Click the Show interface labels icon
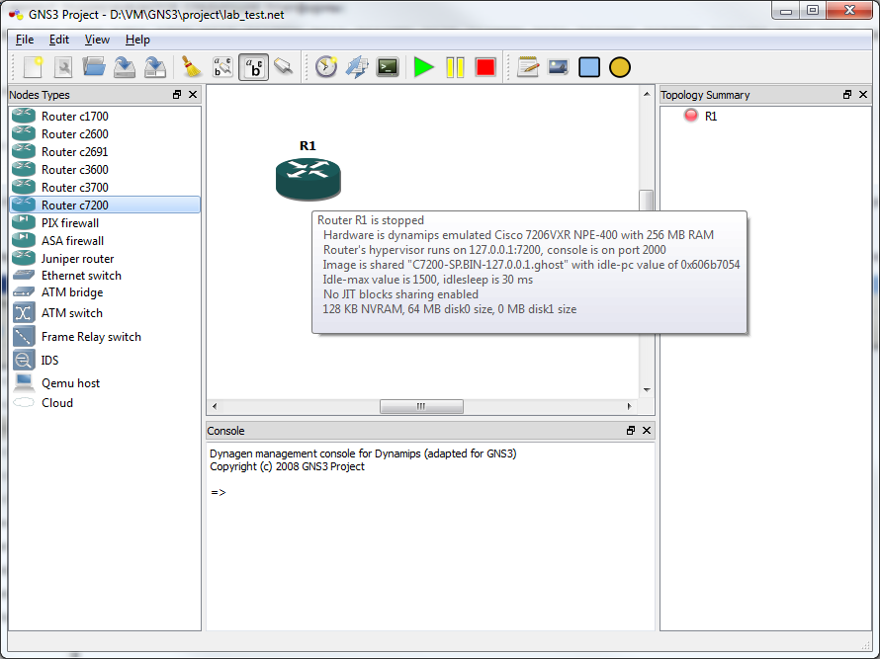This screenshot has width=880, height=659. click(222, 67)
